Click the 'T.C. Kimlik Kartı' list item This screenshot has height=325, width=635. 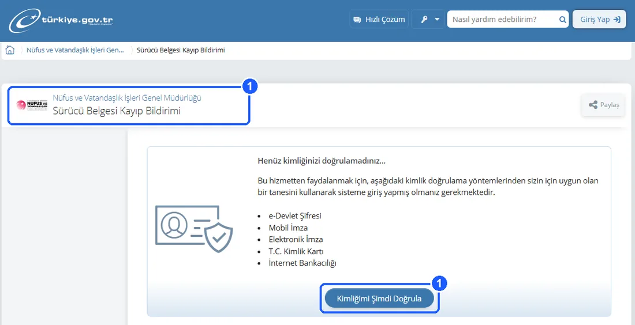(x=296, y=251)
